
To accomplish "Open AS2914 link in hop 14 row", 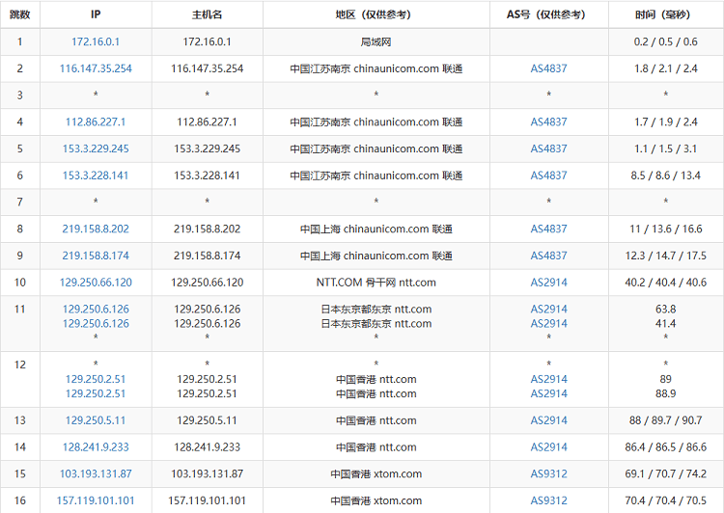I will point(548,447).
